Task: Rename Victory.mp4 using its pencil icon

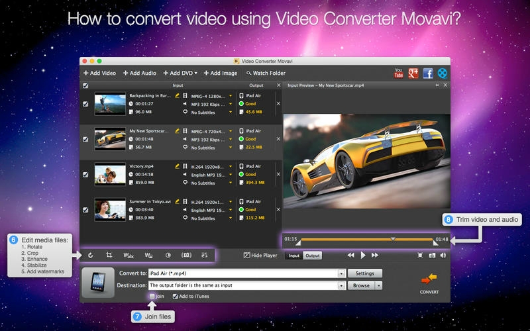Action: pyautogui.click(x=177, y=166)
